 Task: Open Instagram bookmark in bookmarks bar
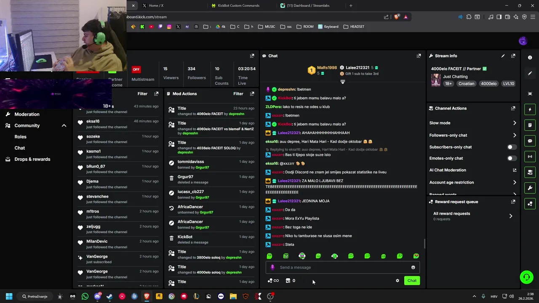tap(169, 27)
